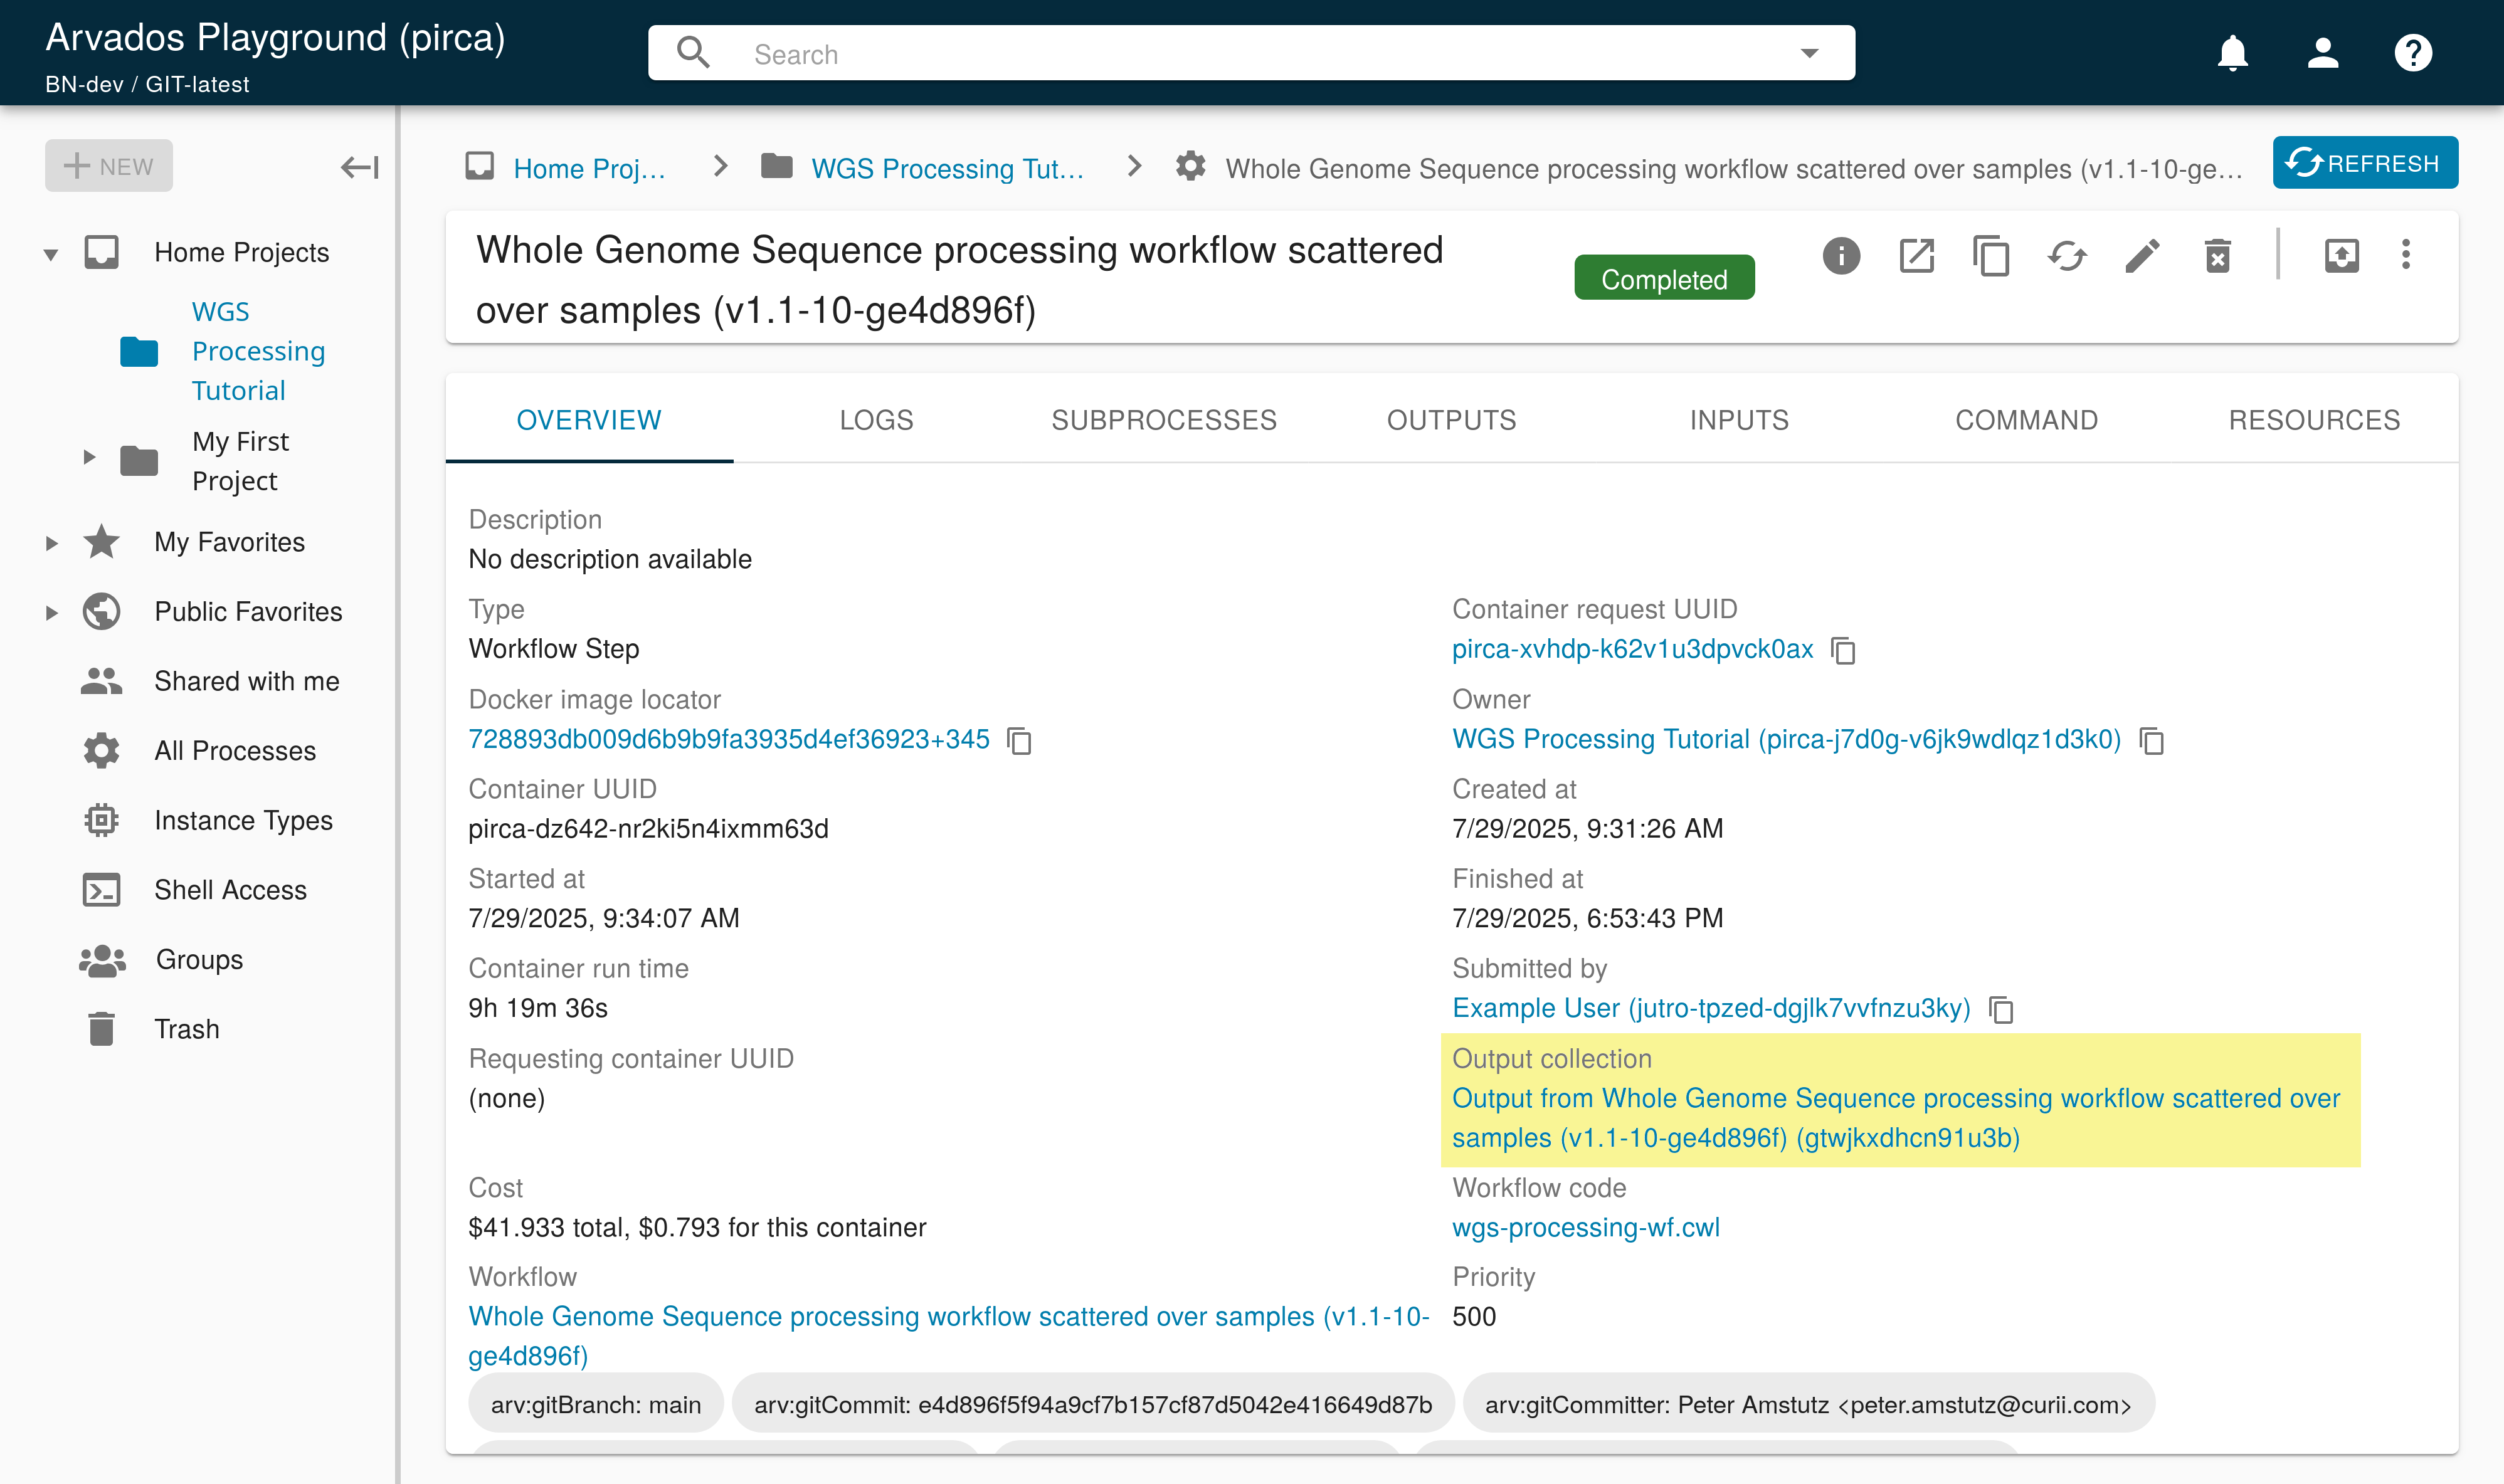Open All Processes in sidebar

pos(234,751)
